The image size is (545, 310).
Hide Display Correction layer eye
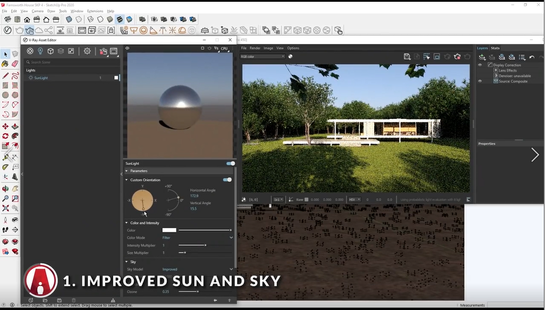click(x=480, y=65)
